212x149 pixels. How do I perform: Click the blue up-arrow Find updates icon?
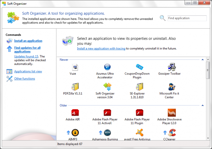pos(9,49)
